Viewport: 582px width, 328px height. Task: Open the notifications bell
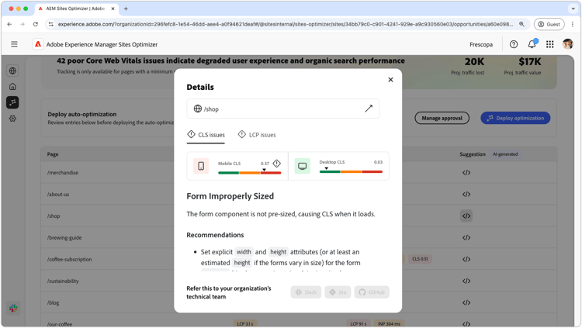point(532,44)
